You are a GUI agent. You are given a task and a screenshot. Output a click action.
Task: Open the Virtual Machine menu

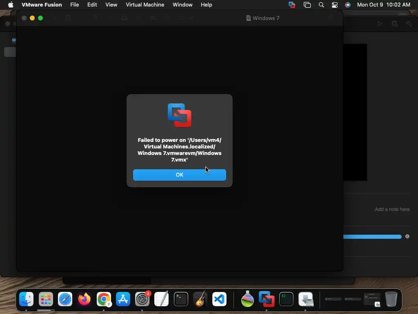[x=145, y=4]
